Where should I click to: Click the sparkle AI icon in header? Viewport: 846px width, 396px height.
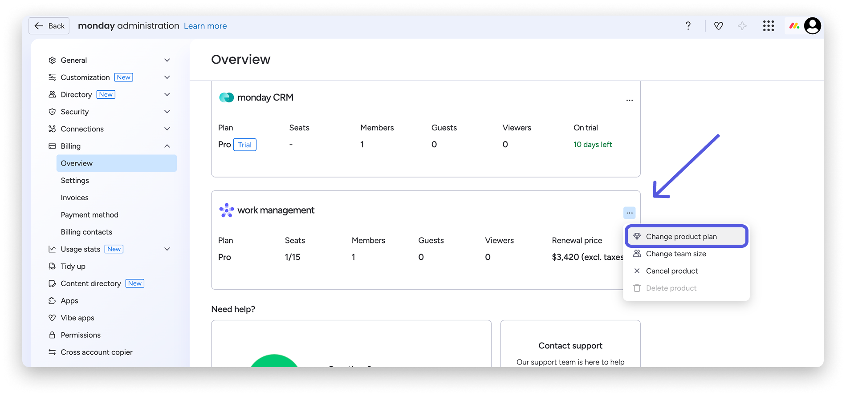click(x=742, y=26)
